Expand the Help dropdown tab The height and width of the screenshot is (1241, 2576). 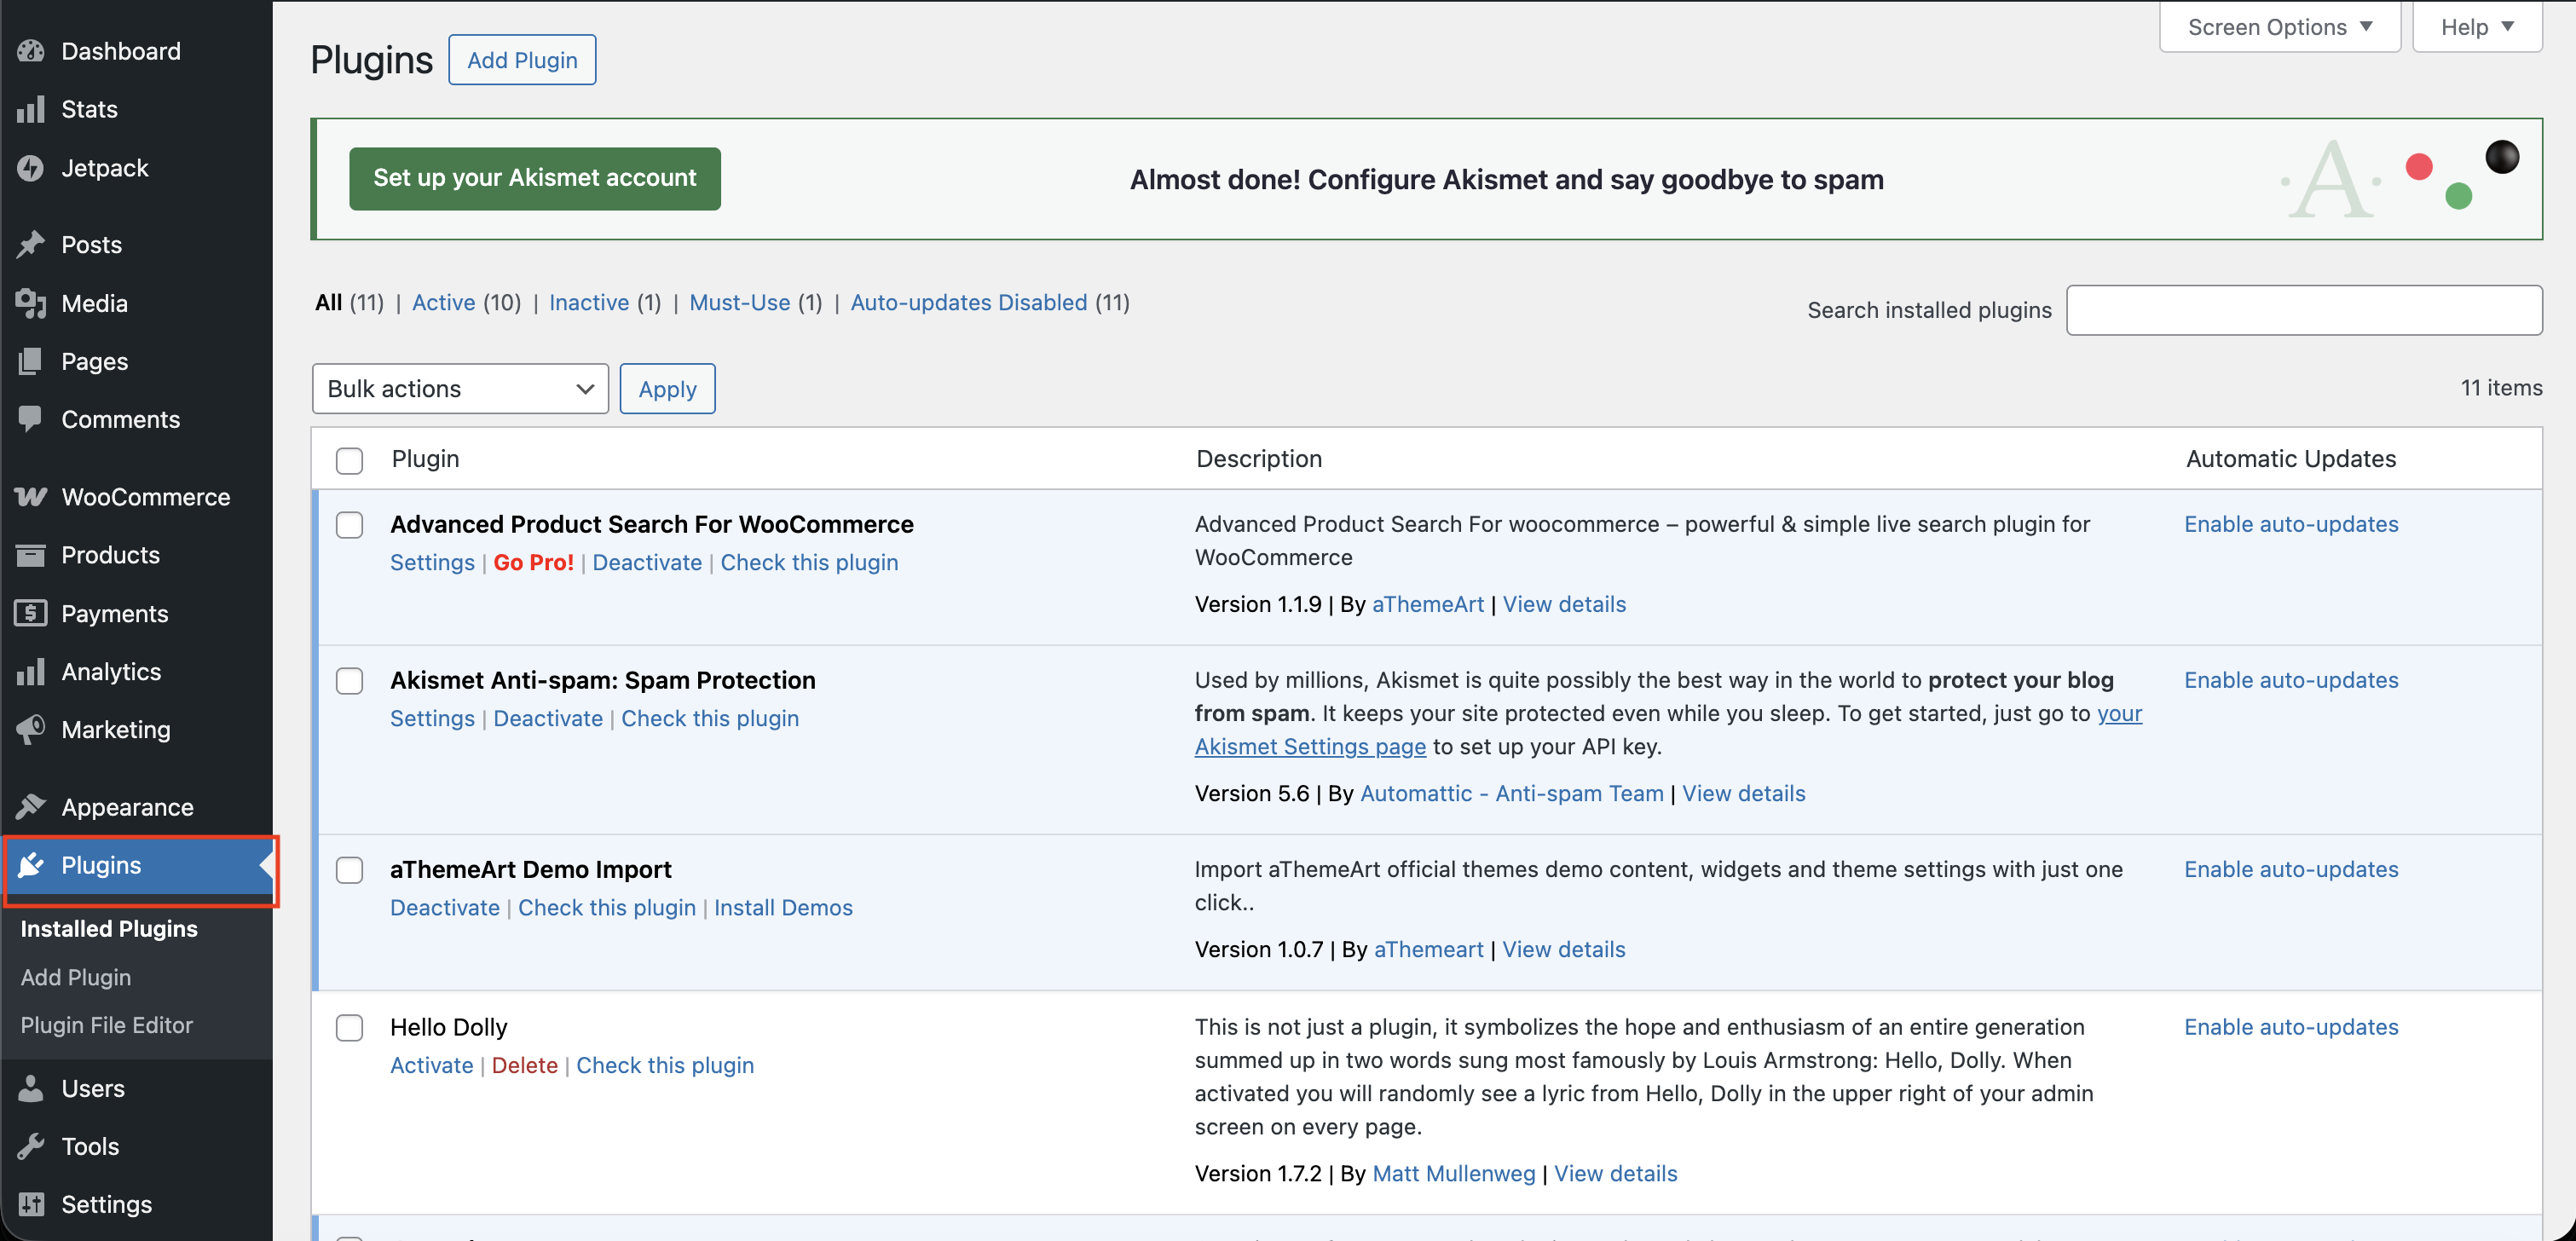pos(2476,27)
